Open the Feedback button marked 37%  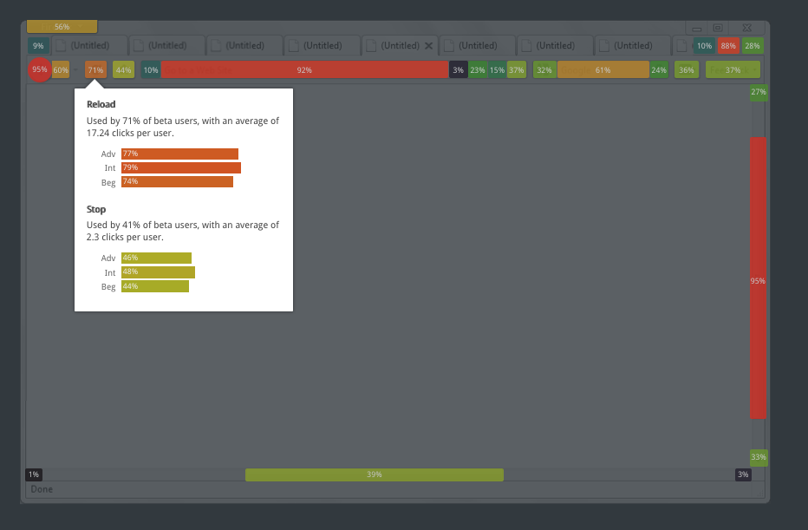[x=733, y=69]
